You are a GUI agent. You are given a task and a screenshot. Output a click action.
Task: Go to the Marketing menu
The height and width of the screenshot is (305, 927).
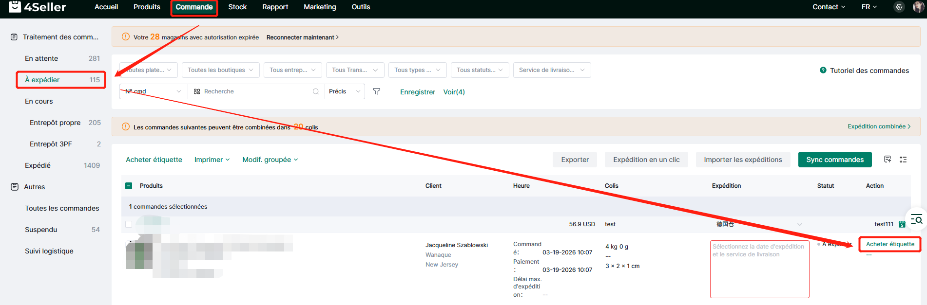[x=320, y=7]
